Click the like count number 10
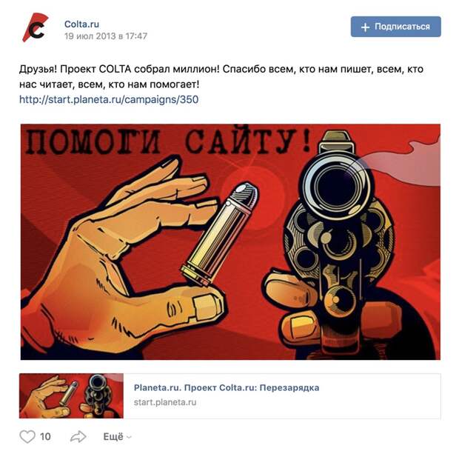The image size is (459, 454). coord(45,437)
